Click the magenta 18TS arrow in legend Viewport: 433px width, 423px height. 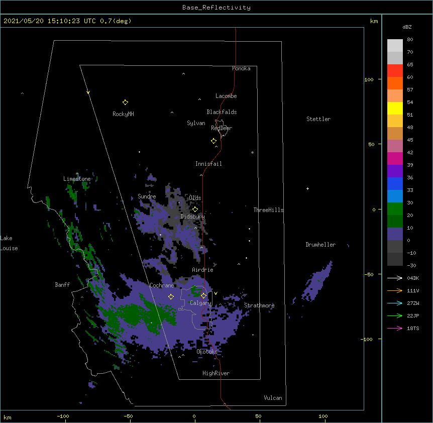(395, 328)
